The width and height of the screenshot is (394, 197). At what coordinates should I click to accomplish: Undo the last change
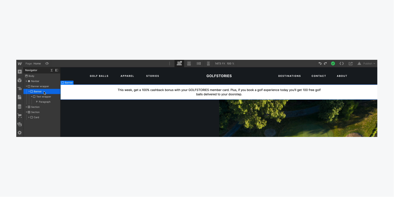320,63
